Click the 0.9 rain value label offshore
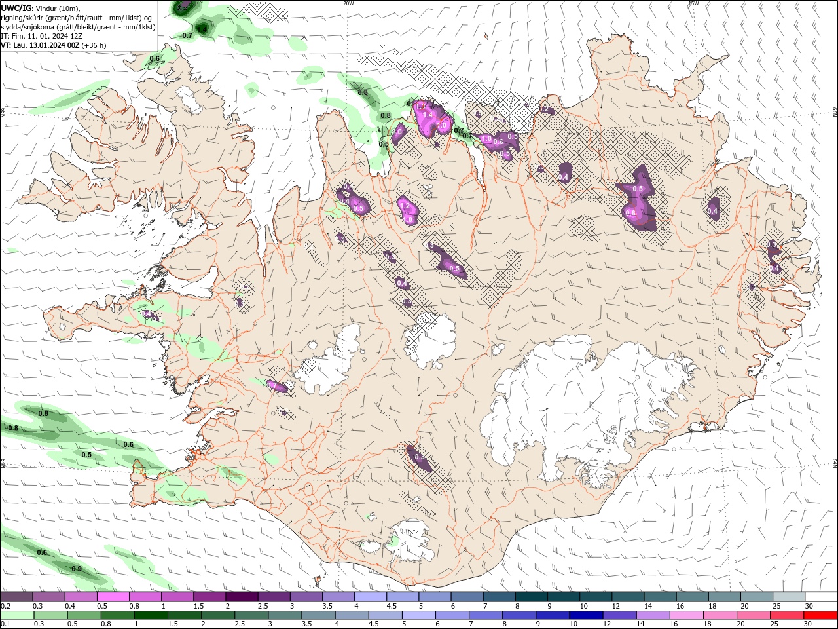Viewport: 838px width, 629px height. (77, 569)
